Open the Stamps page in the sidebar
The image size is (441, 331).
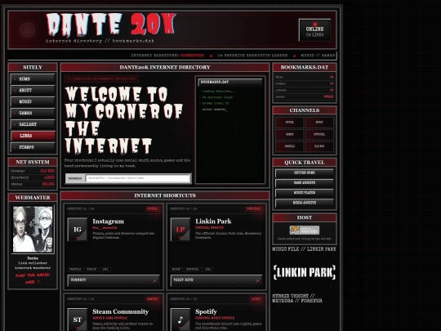[x=33, y=147]
